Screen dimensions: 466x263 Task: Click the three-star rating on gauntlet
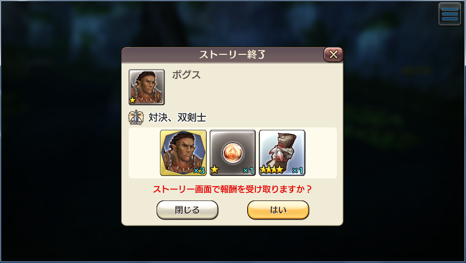(x=272, y=170)
